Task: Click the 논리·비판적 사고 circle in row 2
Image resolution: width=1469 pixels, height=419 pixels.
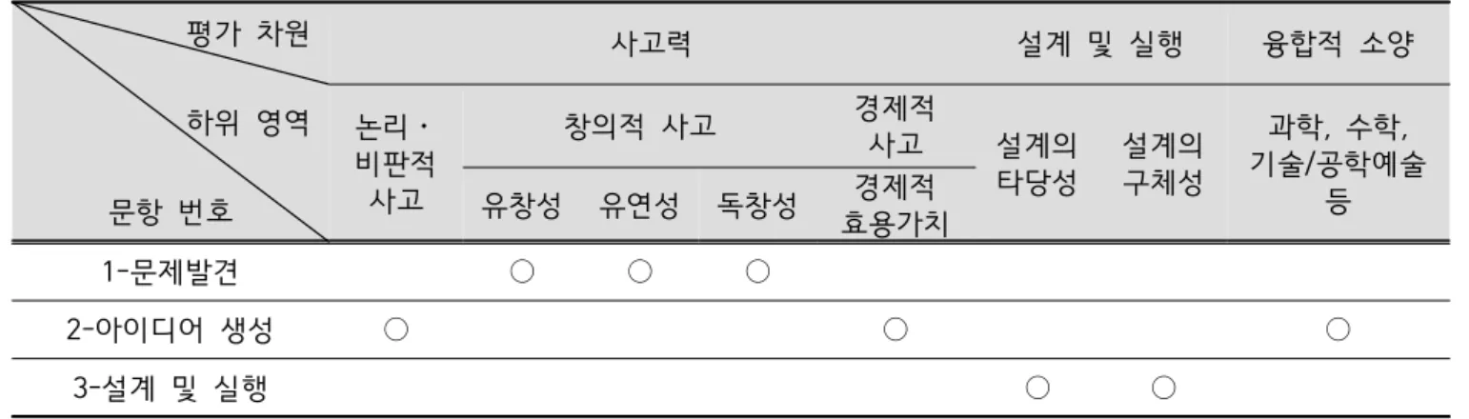Action: click(x=396, y=330)
